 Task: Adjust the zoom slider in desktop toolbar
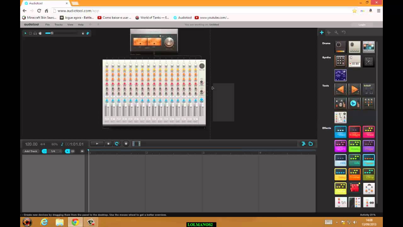click(61, 33)
